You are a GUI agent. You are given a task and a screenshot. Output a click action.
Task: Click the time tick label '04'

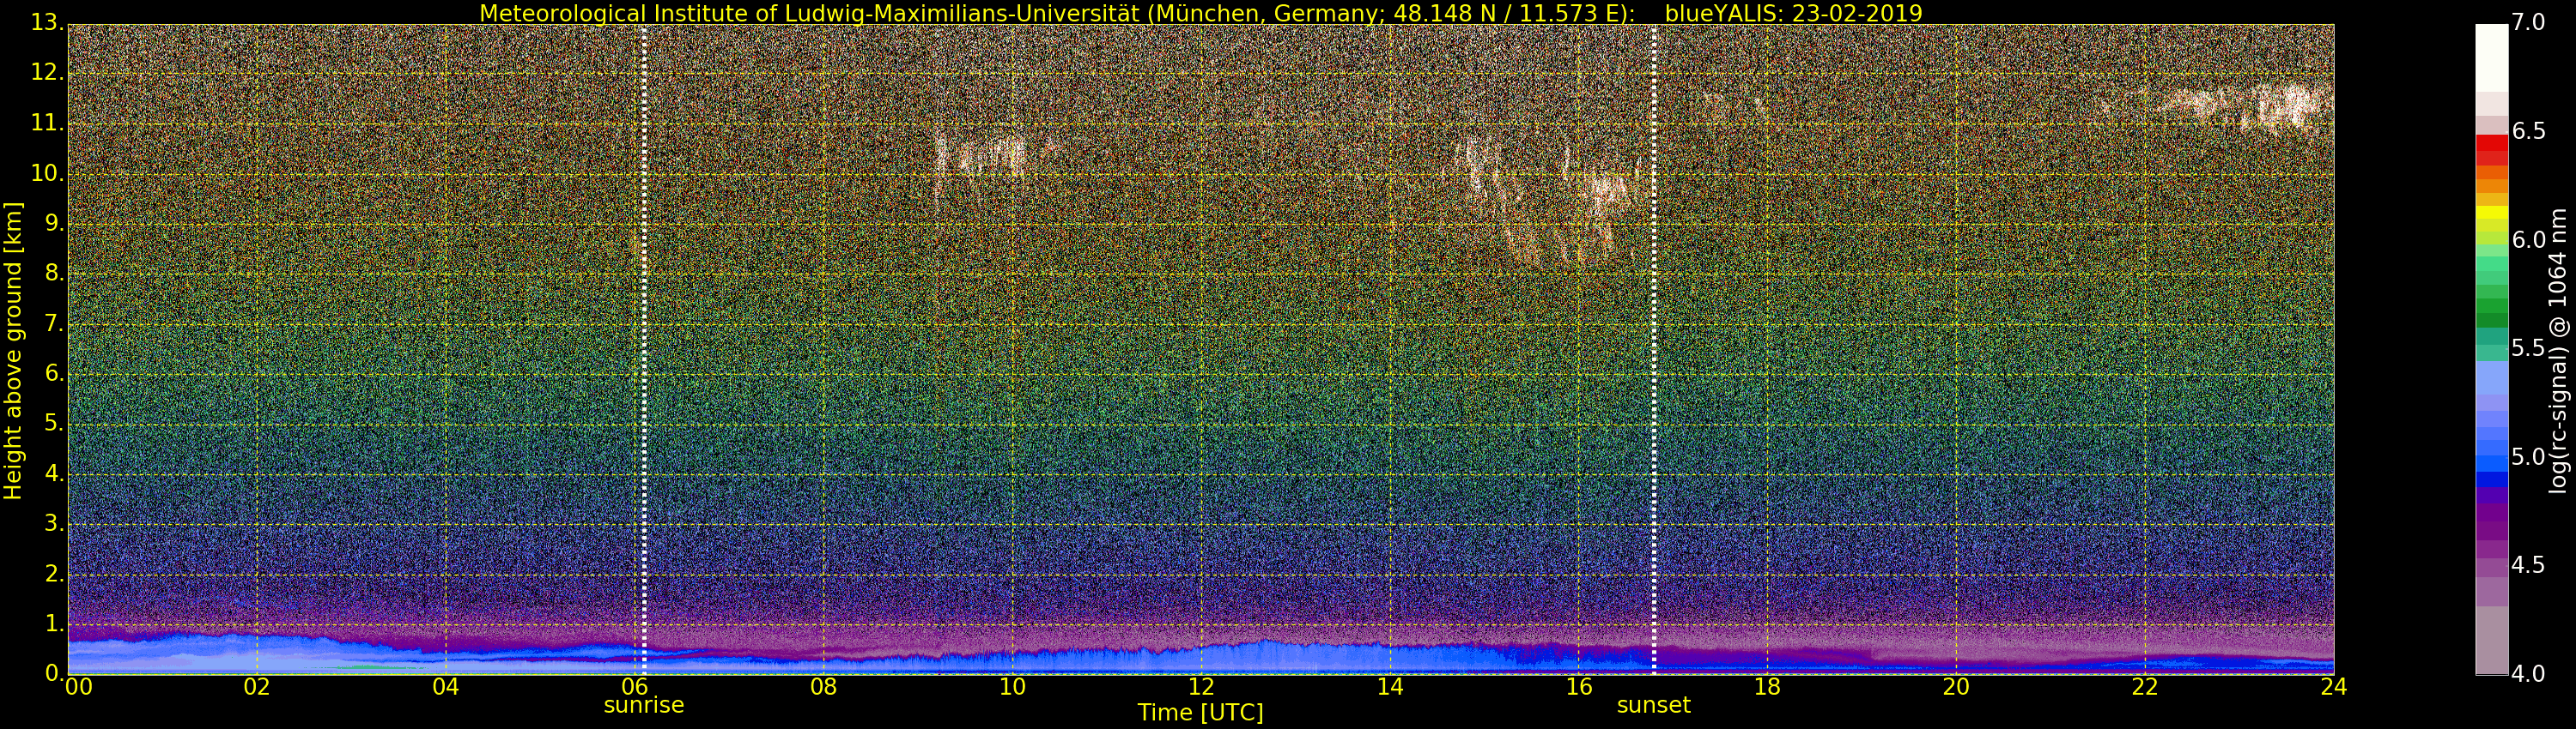point(446,687)
